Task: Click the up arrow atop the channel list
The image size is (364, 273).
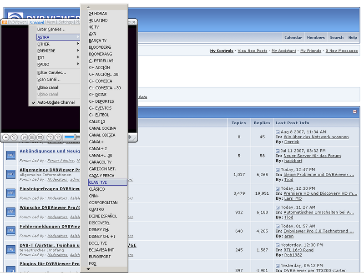Action: tap(88, 7)
